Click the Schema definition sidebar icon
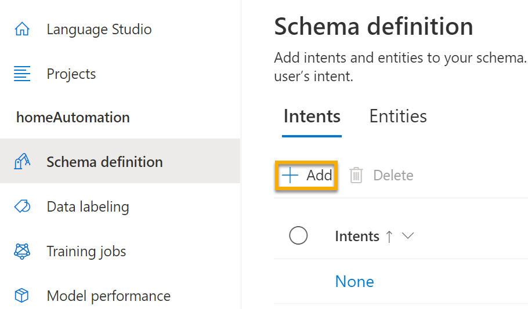 22,162
